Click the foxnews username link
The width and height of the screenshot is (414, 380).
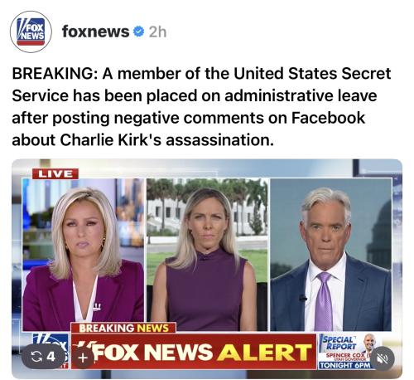[x=95, y=32]
